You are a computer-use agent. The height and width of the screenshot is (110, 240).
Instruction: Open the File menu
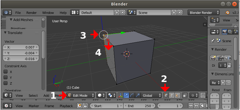point(18,13)
